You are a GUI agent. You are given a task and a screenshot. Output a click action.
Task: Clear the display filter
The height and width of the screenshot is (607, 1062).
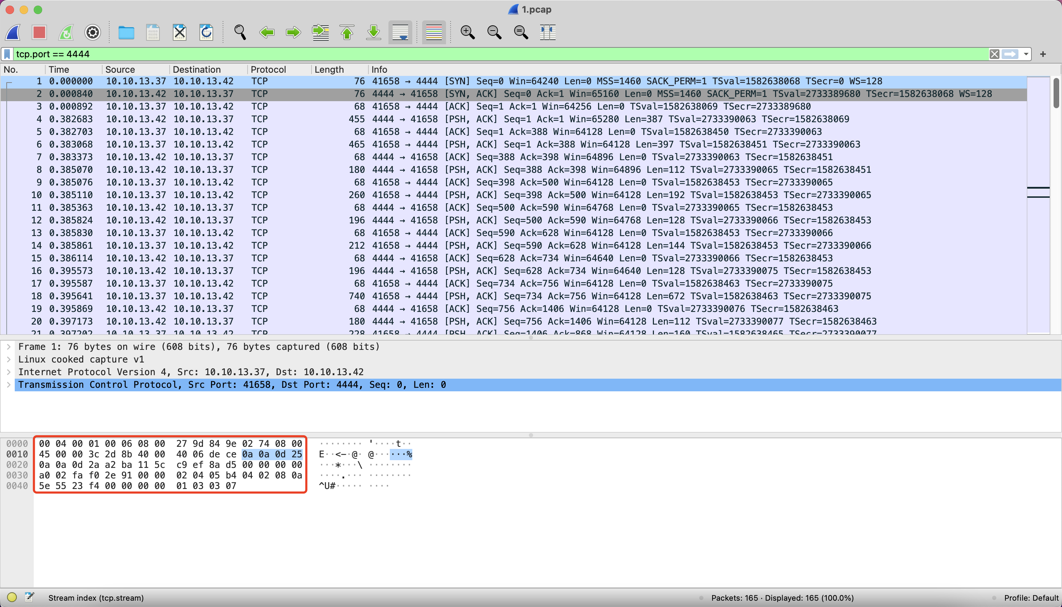(x=994, y=54)
